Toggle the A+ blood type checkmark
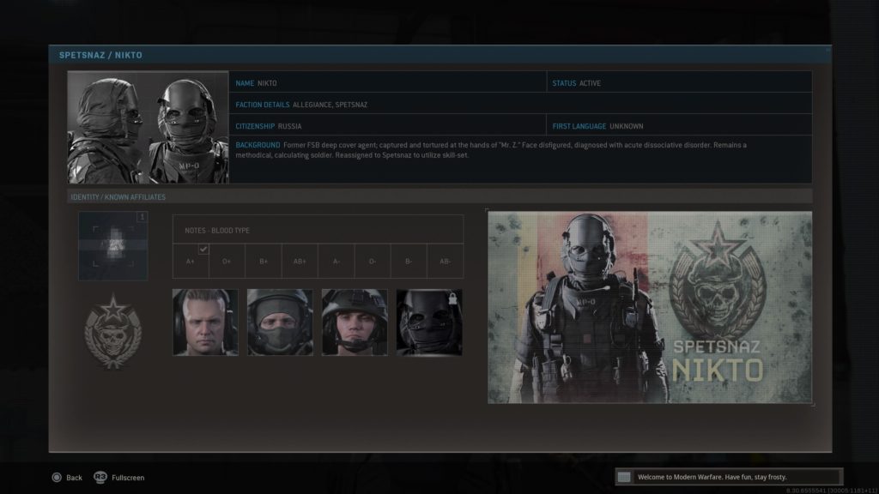Image resolution: width=879 pixels, height=494 pixels. pos(203,250)
